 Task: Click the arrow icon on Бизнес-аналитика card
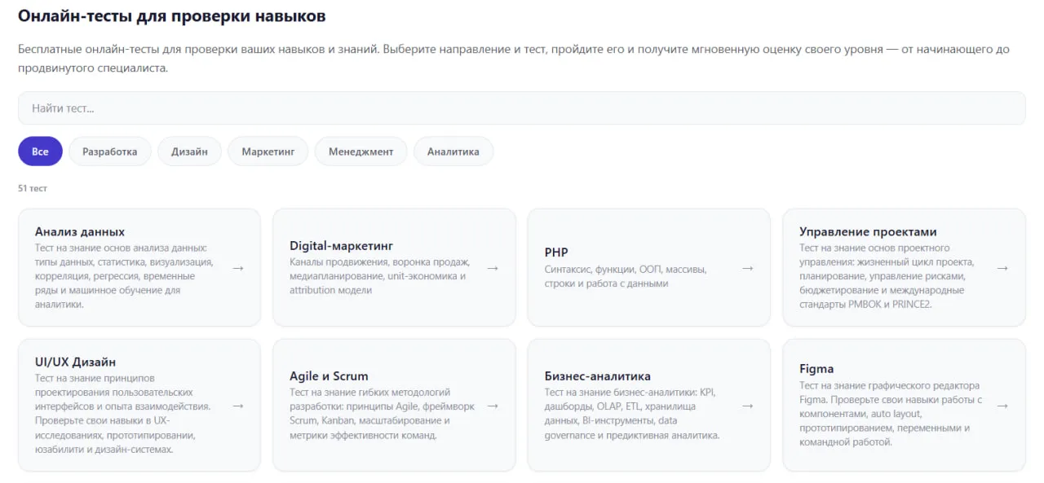coord(748,405)
